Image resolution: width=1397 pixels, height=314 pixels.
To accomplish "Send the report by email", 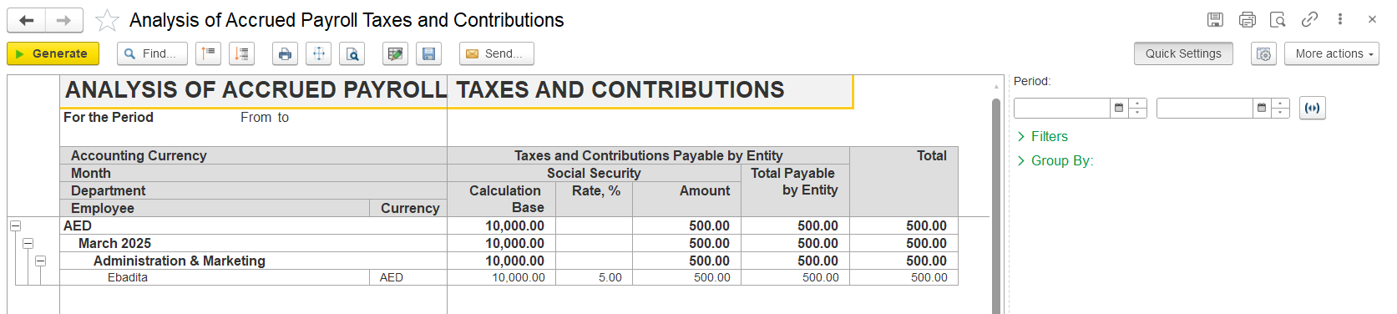I will [x=496, y=53].
